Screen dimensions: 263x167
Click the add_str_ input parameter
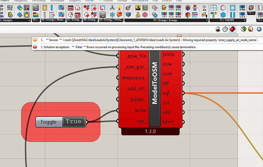(137, 89)
